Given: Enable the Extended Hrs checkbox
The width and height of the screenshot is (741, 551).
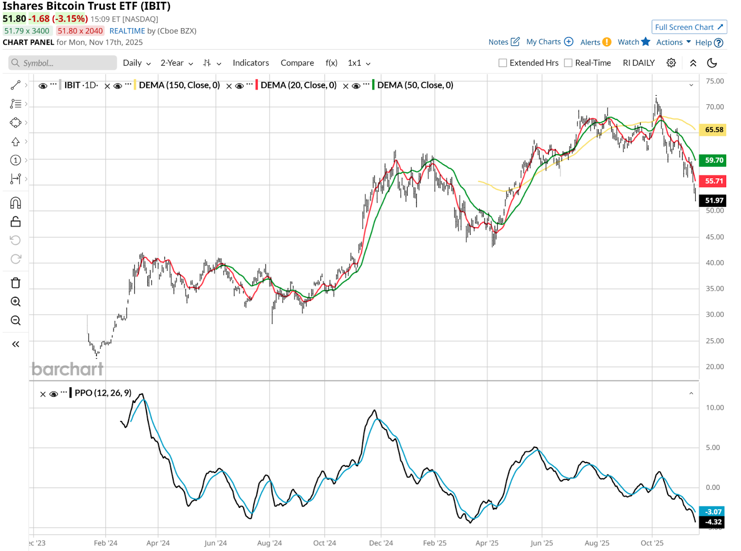Looking at the screenshot, I should pyautogui.click(x=502, y=63).
